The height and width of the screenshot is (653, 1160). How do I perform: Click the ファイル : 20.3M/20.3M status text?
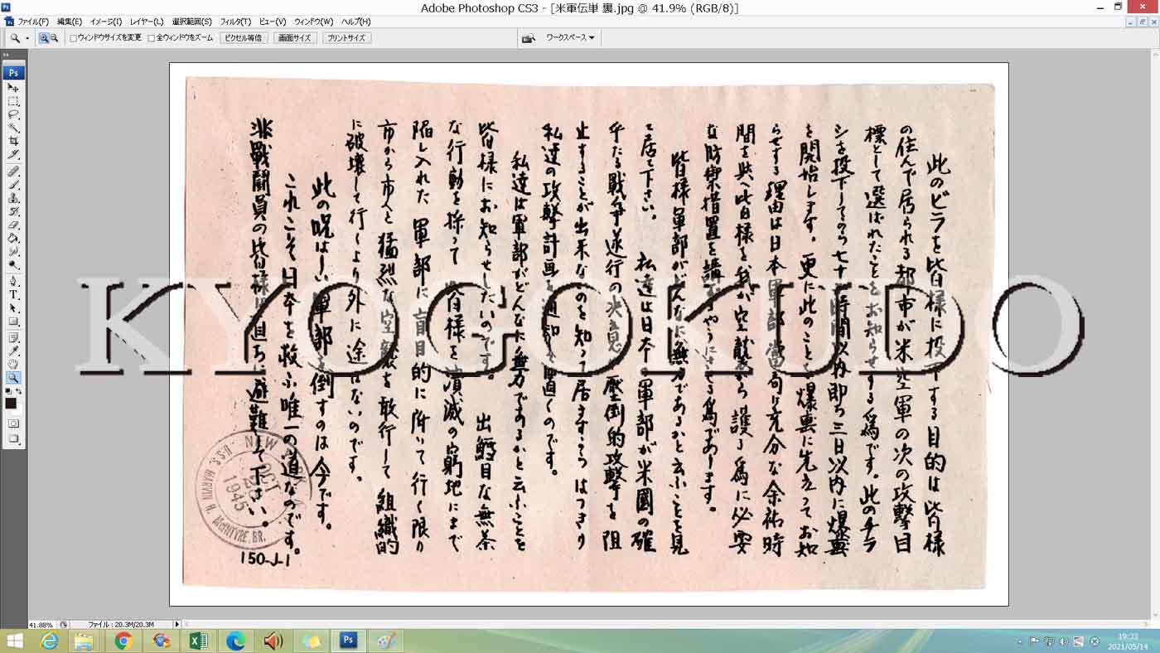coord(120,625)
